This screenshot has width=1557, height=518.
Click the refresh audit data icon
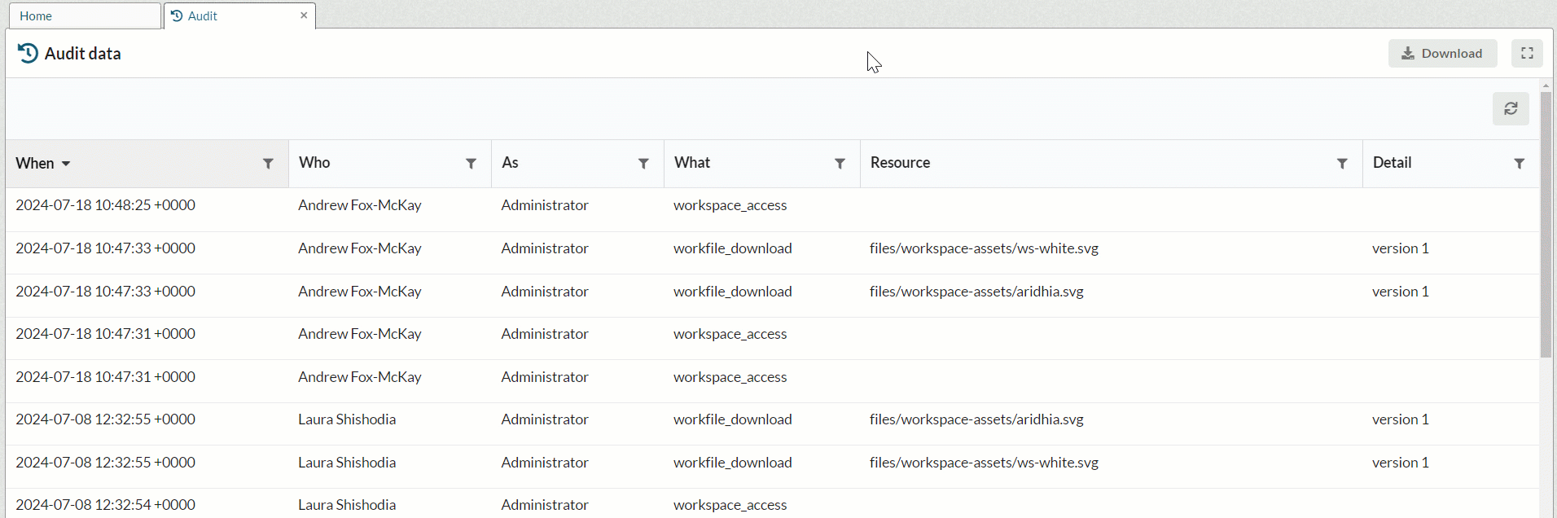(1511, 108)
